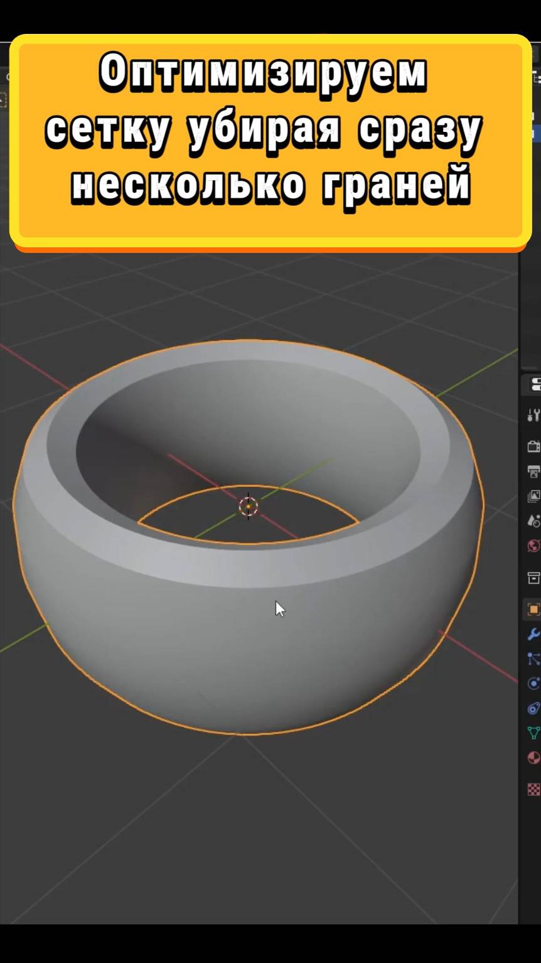Open the Collection properties tab (archive box)
The width and height of the screenshot is (541, 963).
point(533,578)
